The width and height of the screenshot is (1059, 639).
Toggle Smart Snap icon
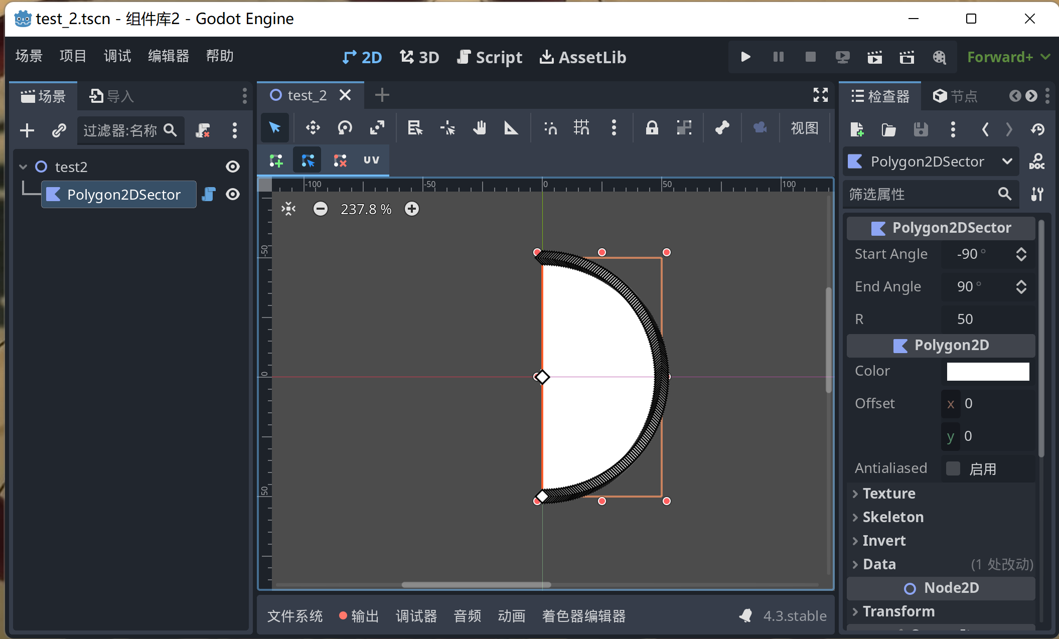550,128
